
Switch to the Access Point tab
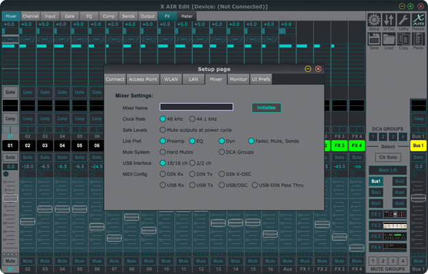[x=143, y=79]
